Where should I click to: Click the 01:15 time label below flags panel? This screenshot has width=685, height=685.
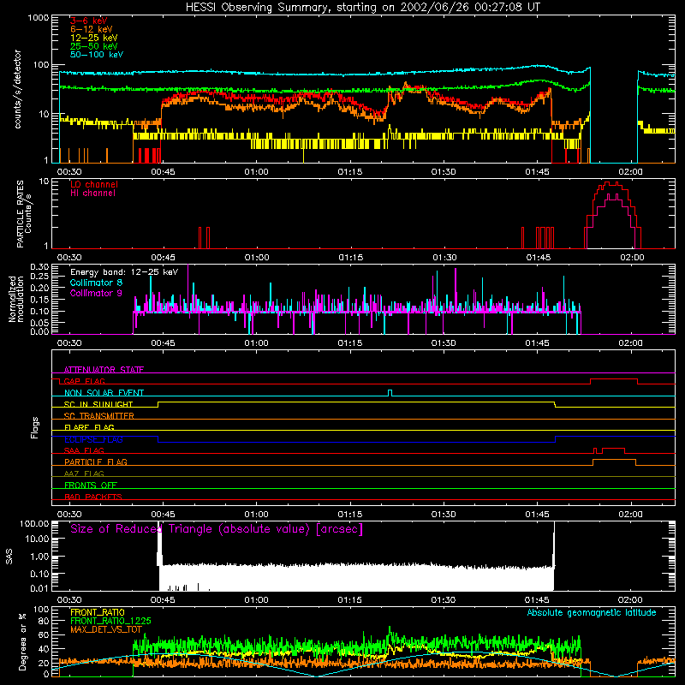click(350, 515)
